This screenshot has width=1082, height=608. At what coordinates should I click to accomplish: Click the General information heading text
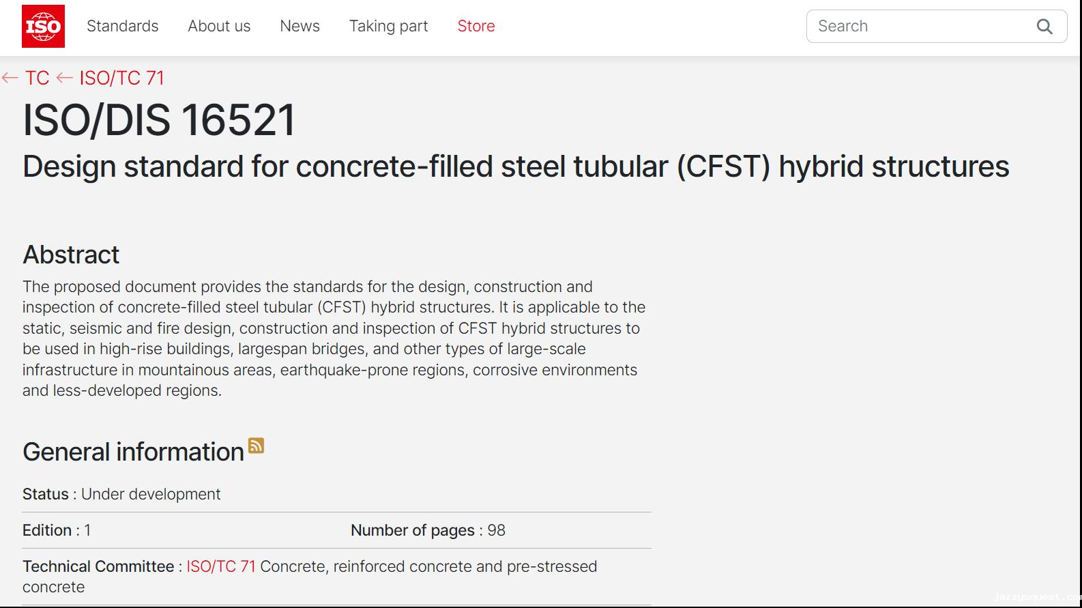[133, 452]
